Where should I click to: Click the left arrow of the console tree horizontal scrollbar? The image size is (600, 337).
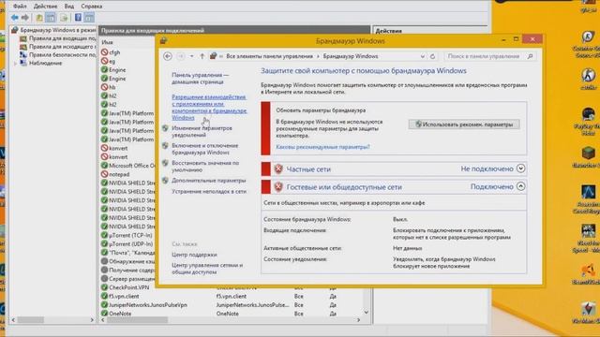14,320
